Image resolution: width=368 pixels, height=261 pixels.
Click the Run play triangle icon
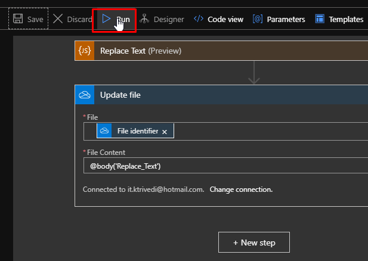[x=106, y=18]
